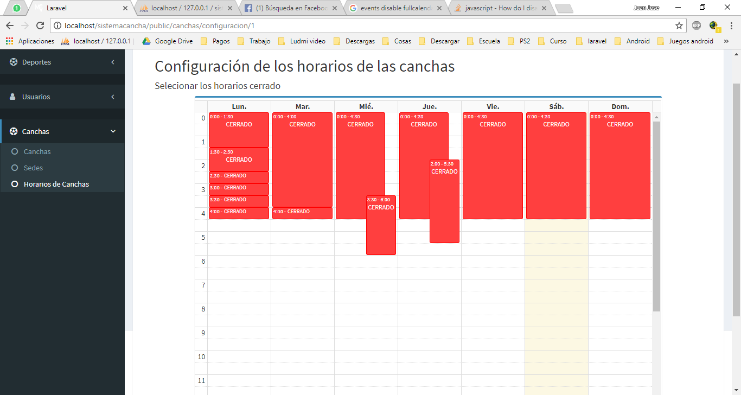
Task: Select Monday 3:30 CERRADO event
Action: 239,201
